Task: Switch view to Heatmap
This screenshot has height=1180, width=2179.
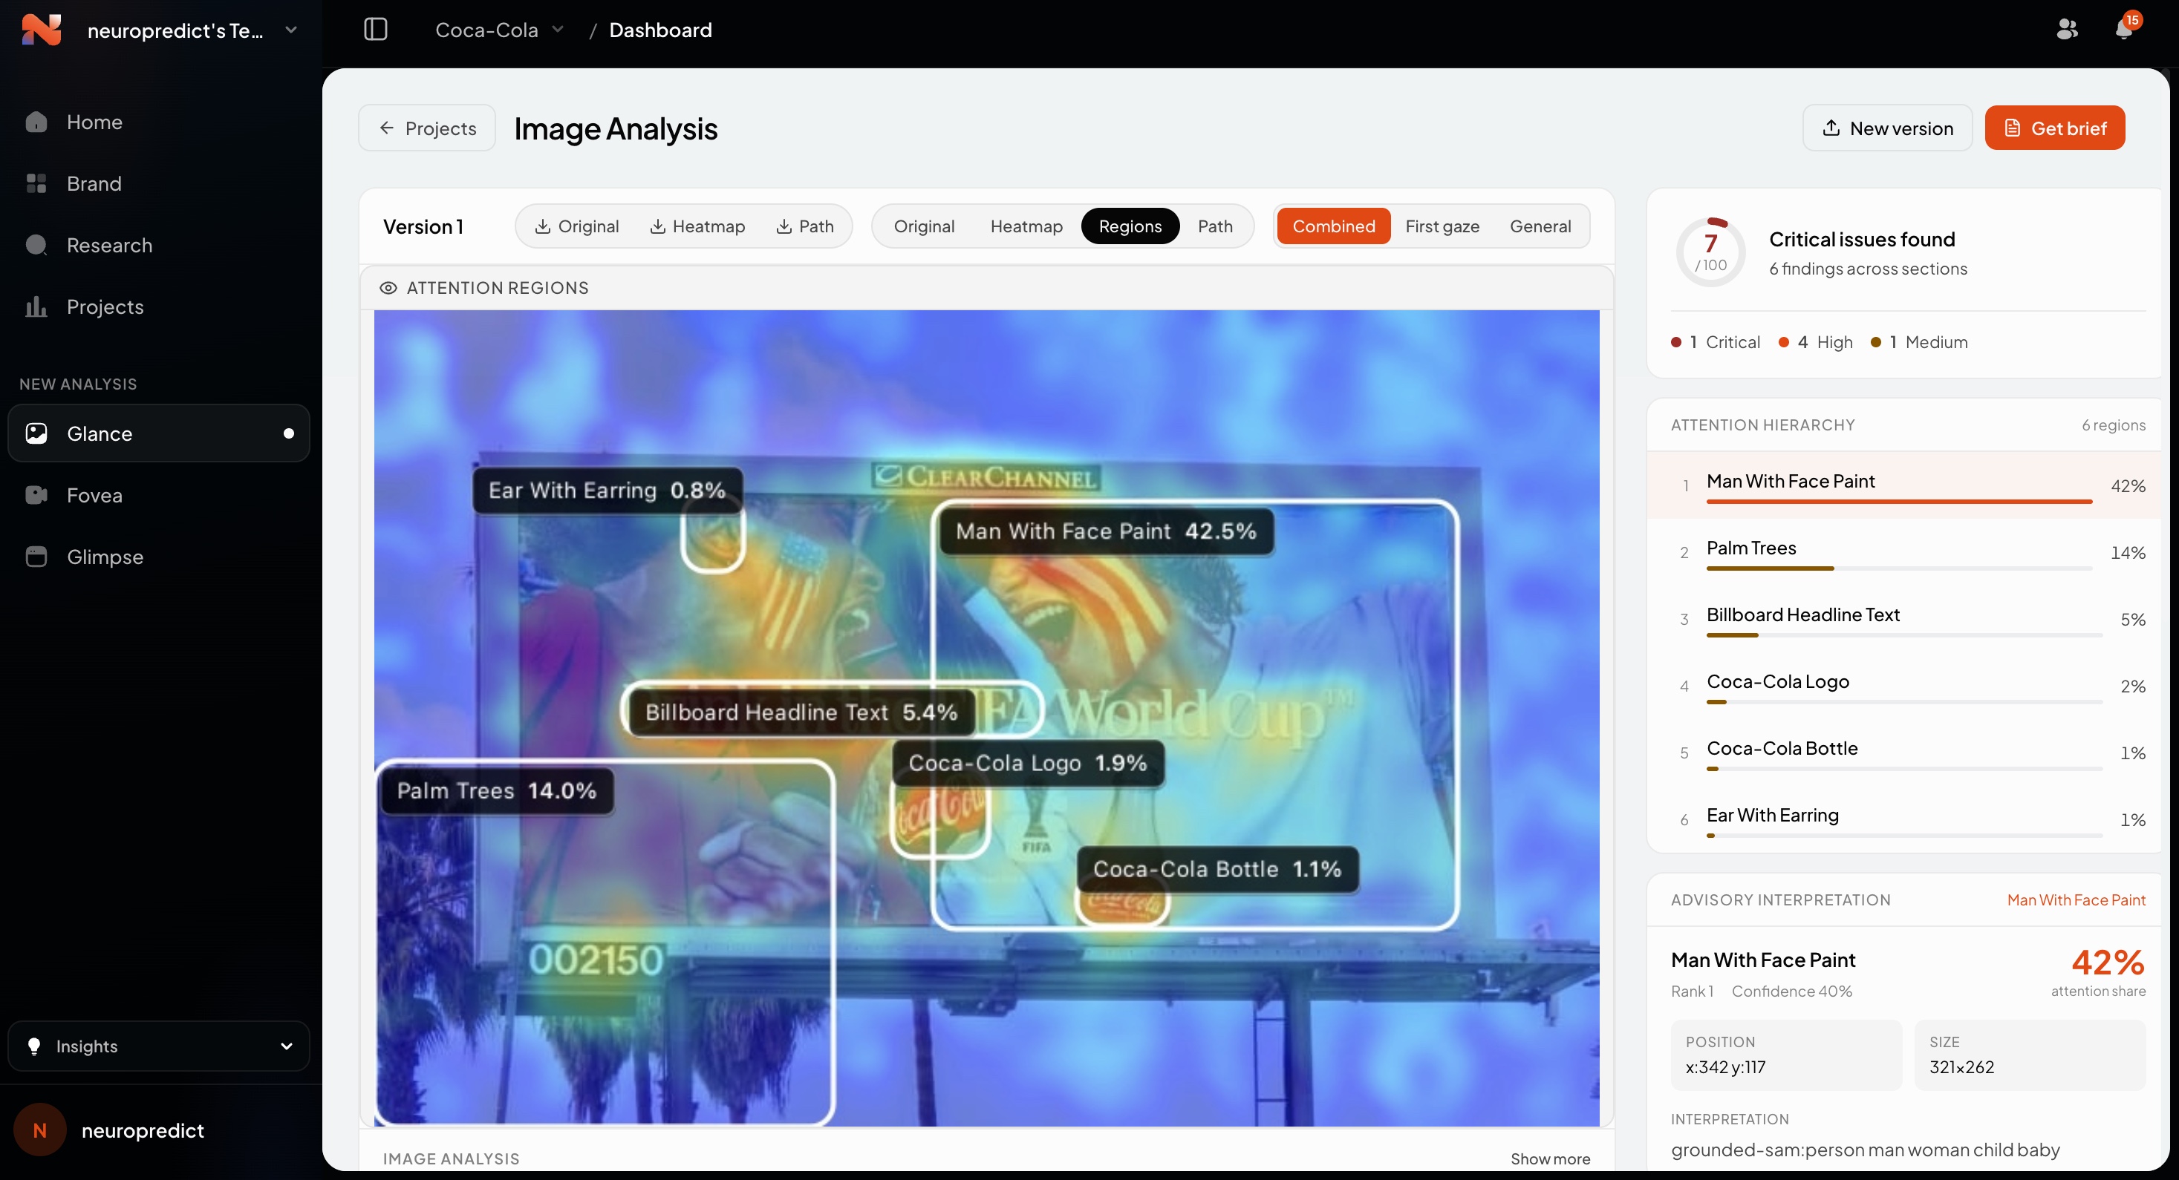Action: pos(1026,226)
